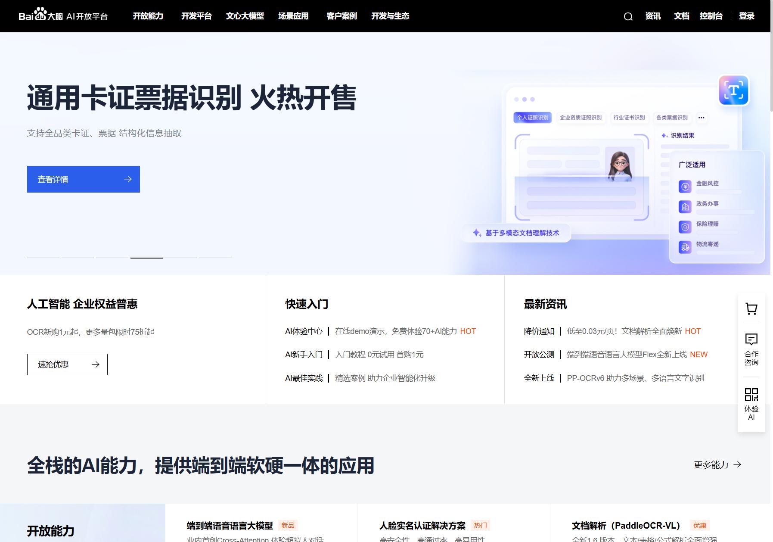This screenshot has height=542, width=773.
Task: Open the 开放公测 news item
Action: (x=616, y=355)
